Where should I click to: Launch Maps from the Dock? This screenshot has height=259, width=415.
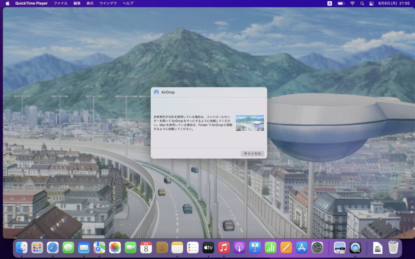99,248
